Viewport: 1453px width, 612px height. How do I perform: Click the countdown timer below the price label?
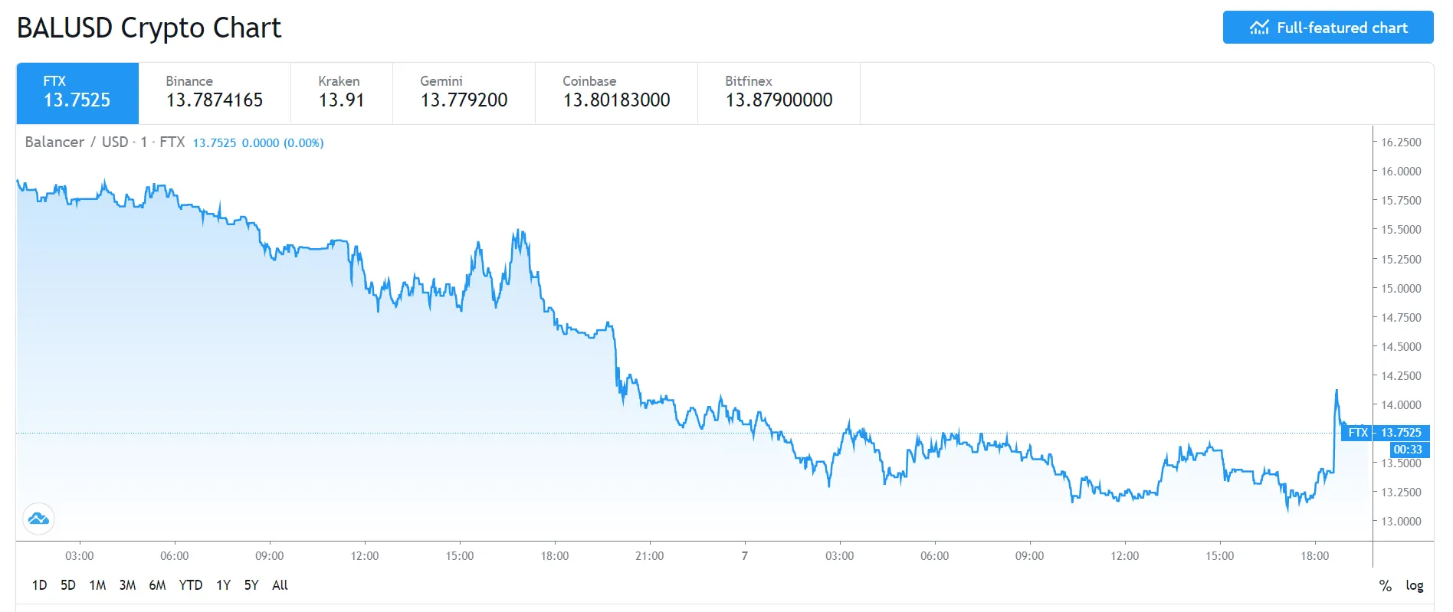point(1409,449)
